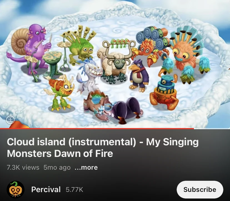Click the unplayed end of progress bar

click(x=212, y=129)
